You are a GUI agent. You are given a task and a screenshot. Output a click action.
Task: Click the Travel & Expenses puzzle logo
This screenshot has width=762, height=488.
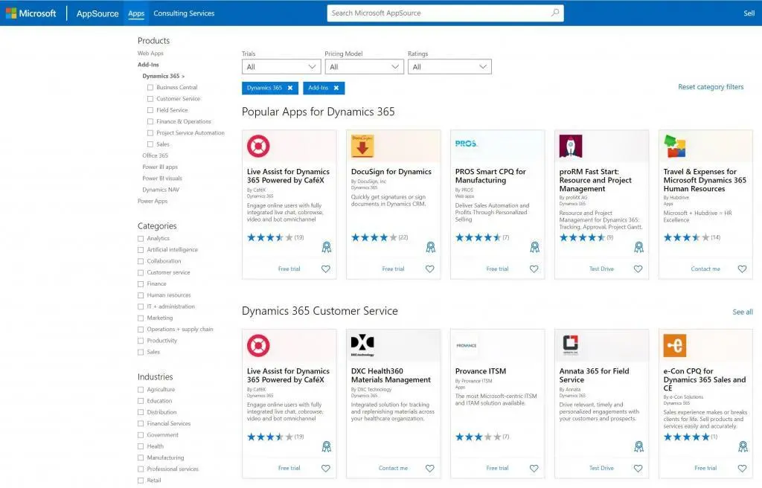pos(674,146)
